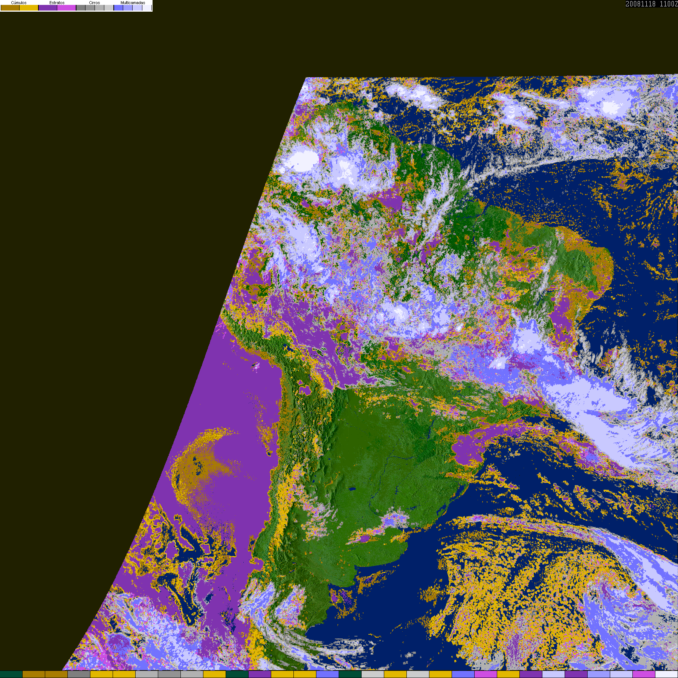This screenshot has width=678, height=678.
Task: Choose the second gray Cirros legend swatch
Action: pos(90,8)
